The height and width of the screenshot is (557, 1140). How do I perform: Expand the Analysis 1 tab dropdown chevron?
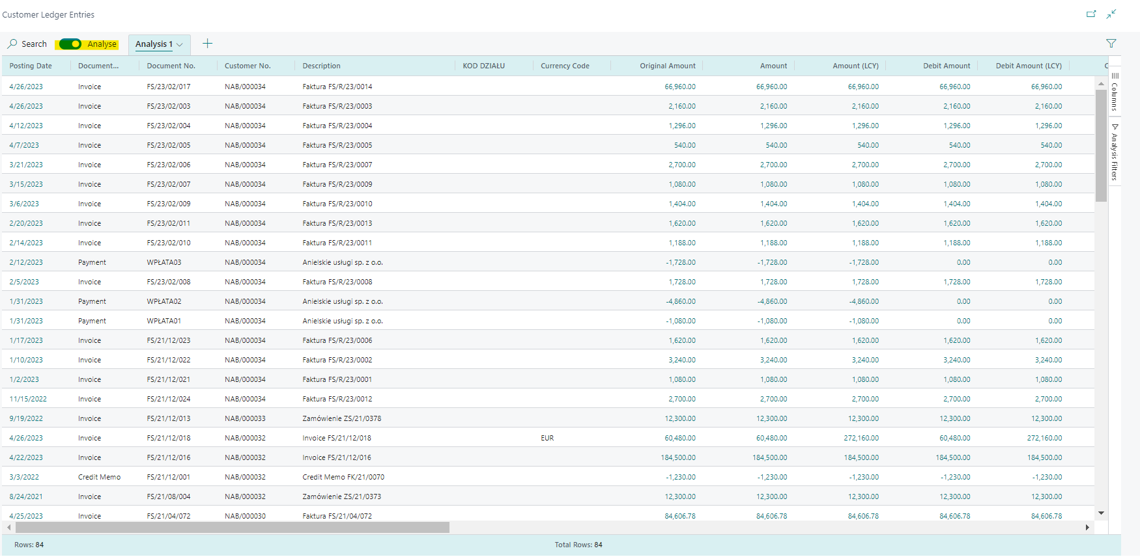180,44
